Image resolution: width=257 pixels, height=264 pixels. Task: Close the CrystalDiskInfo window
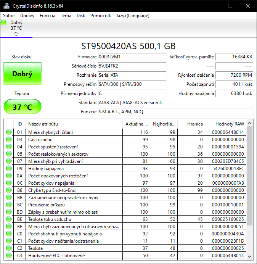248,6
